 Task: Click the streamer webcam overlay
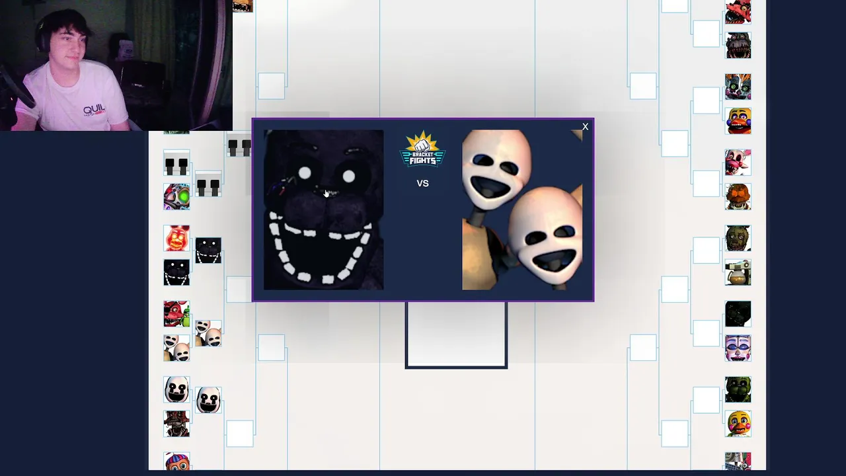116,65
